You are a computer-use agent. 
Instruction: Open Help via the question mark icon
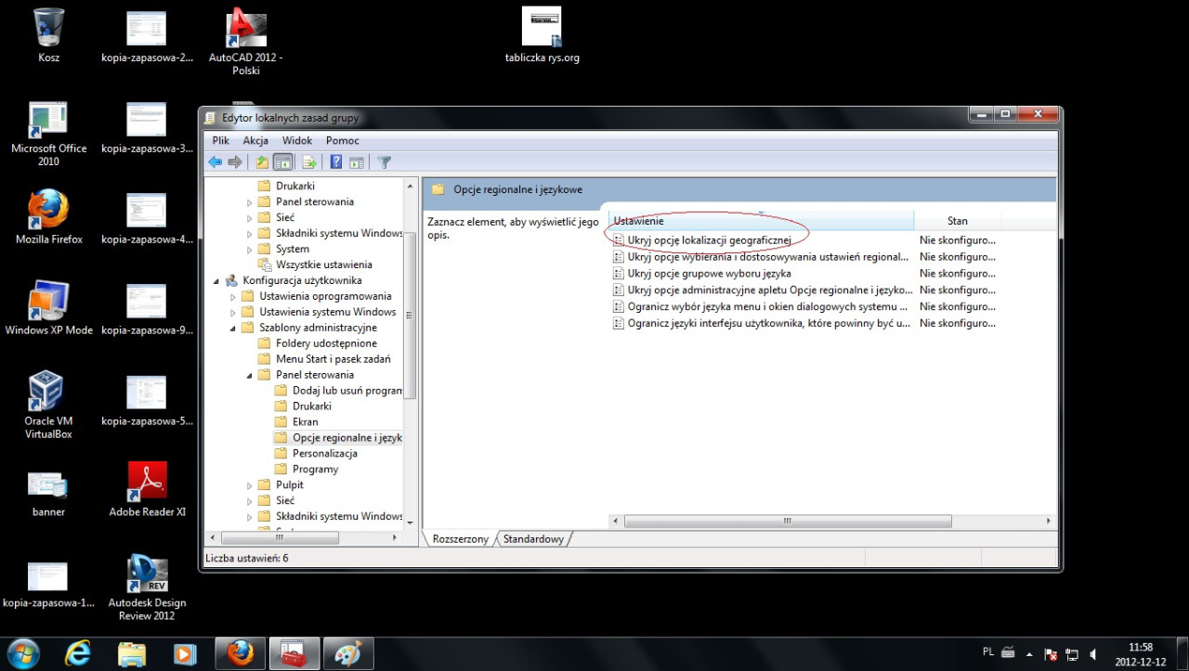click(335, 162)
